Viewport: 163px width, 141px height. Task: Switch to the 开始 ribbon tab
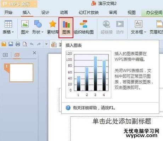point(8,12)
